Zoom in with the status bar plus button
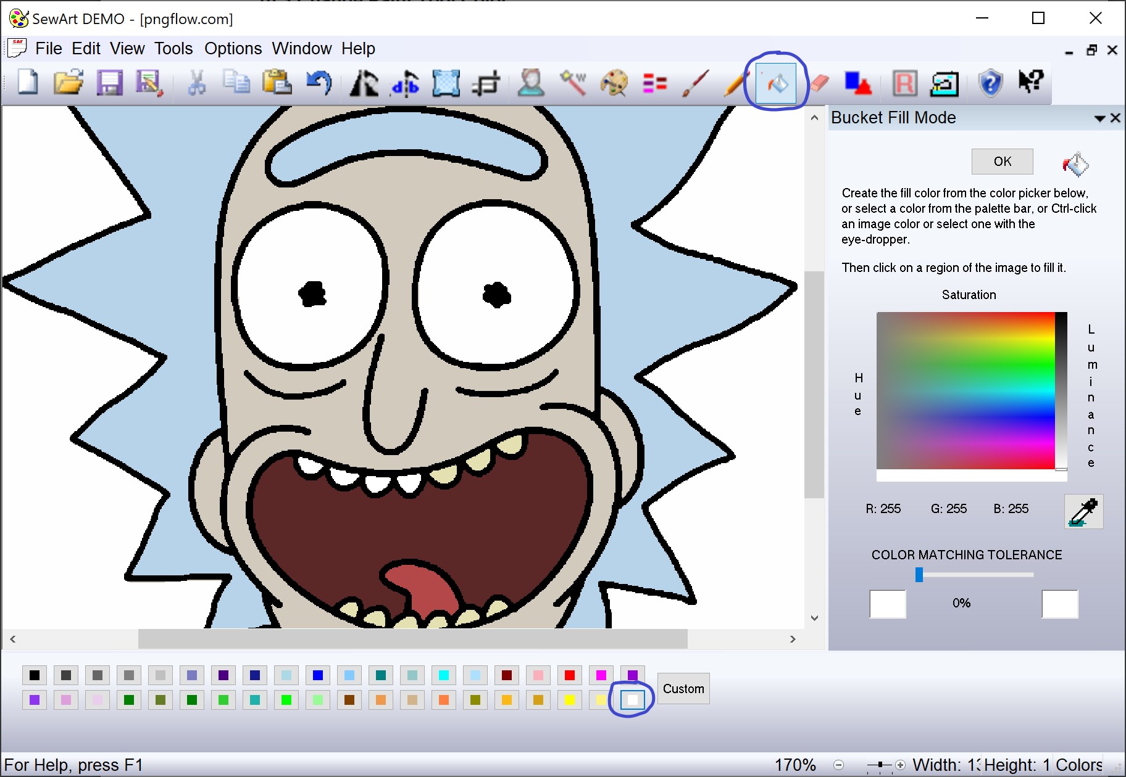 [901, 765]
